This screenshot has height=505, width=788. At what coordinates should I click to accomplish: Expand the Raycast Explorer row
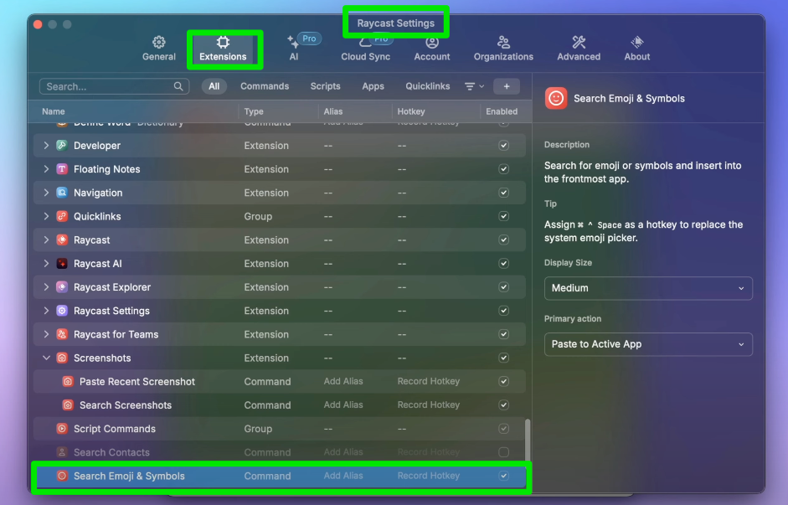pyautogui.click(x=46, y=287)
